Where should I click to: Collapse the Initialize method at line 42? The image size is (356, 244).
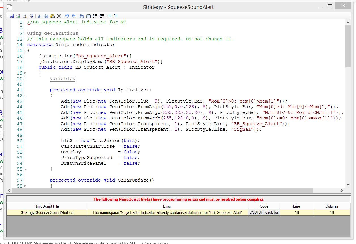tap(25, 96)
